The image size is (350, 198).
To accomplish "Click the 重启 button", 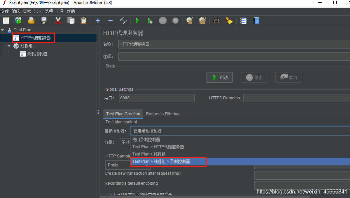I will 289,77.
